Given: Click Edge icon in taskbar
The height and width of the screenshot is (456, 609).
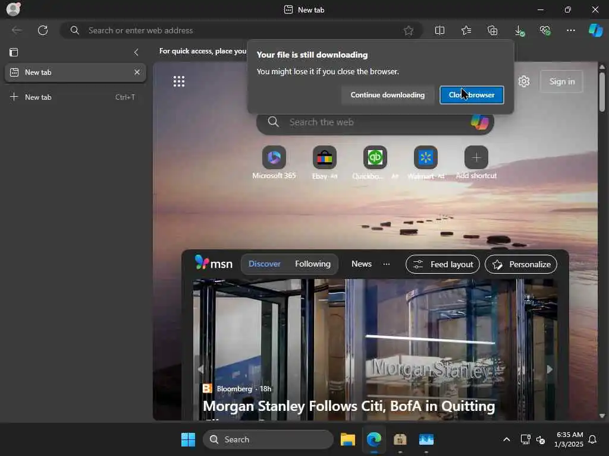Looking at the screenshot, I should coord(374,439).
